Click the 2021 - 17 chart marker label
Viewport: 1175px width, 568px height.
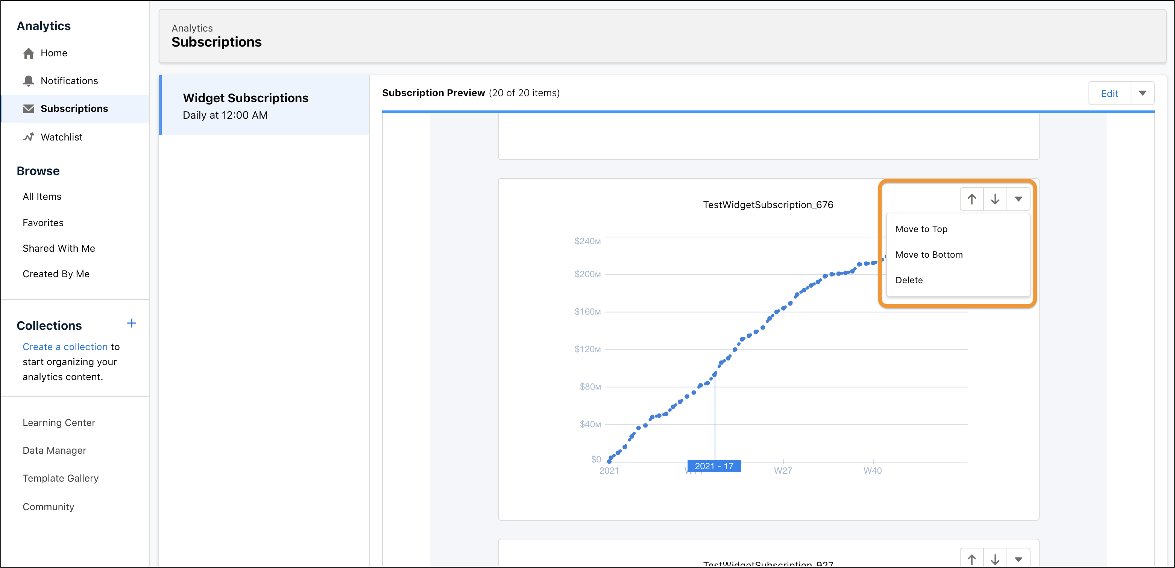714,467
